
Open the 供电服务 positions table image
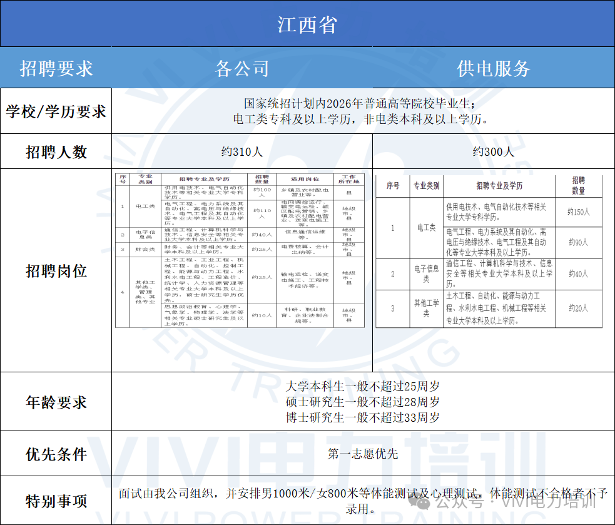tap(489, 250)
